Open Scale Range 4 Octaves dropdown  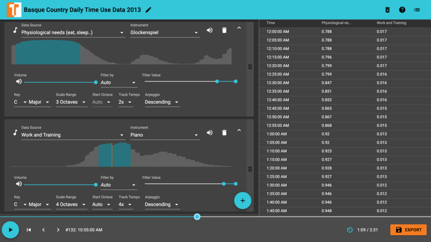click(x=71, y=205)
